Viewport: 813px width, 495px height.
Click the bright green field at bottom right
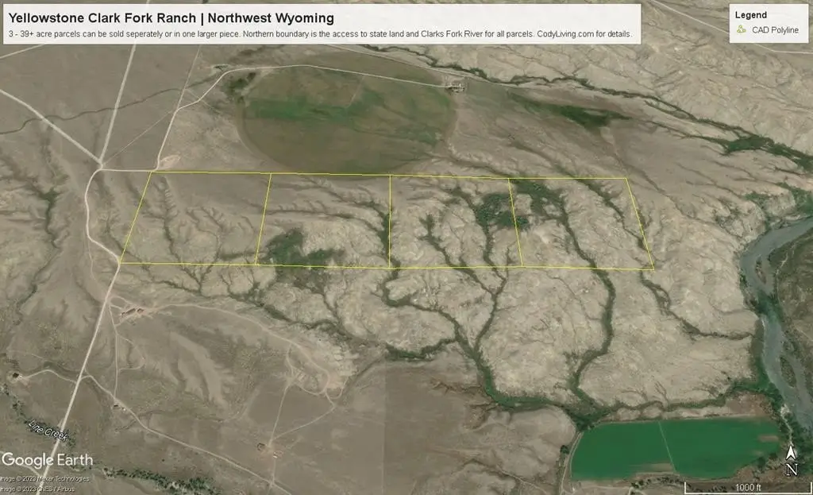[675, 449]
